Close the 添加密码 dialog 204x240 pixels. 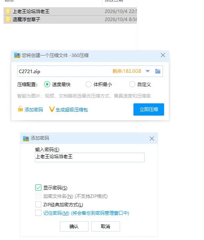click(152, 139)
